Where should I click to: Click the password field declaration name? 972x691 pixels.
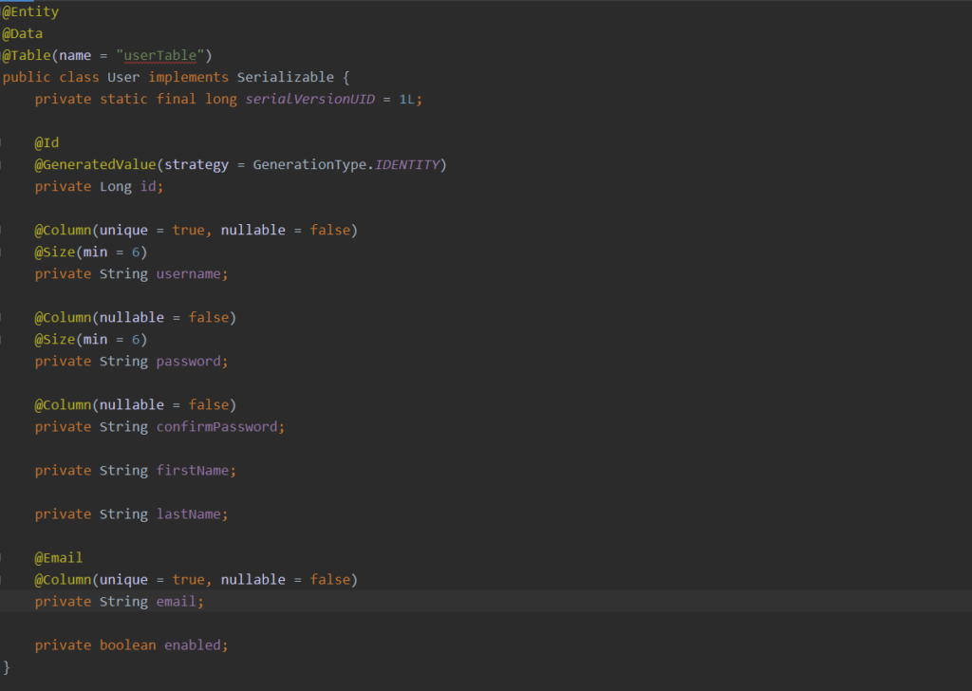189,361
